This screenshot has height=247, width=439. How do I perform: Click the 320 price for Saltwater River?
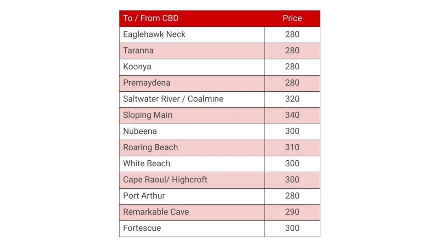point(292,99)
